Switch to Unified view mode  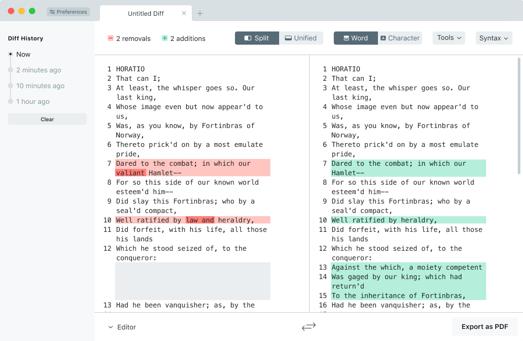point(301,38)
